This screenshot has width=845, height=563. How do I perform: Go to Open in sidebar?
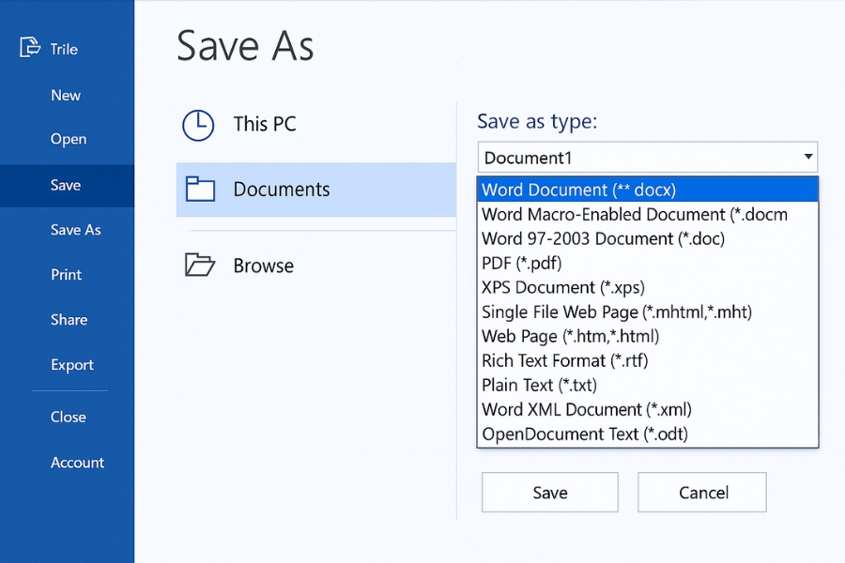point(69,139)
